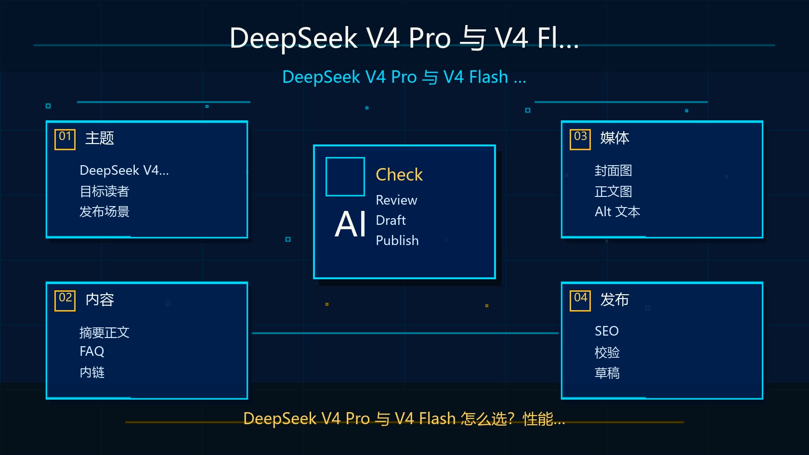Select the Alt 文本 item
Image resolution: width=809 pixels, height=455 pixels.
coord(617,211)
